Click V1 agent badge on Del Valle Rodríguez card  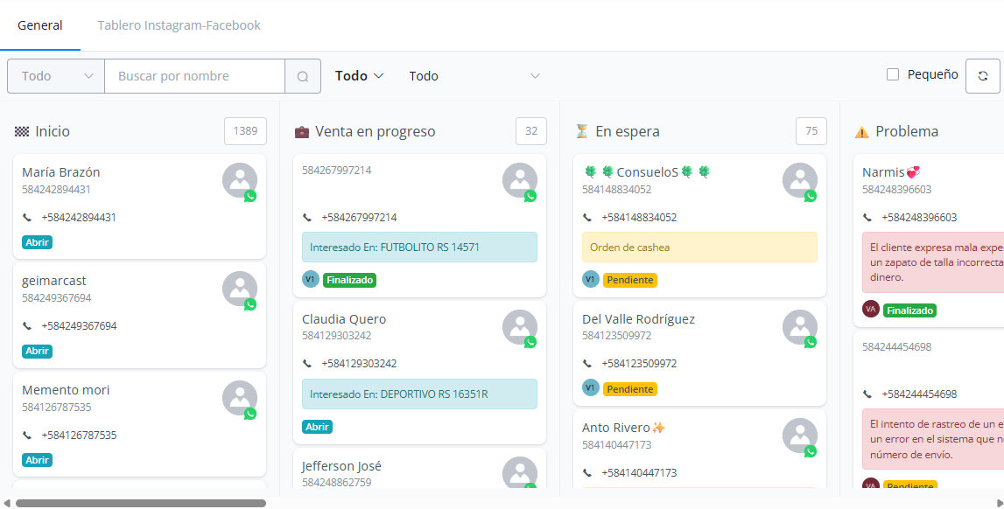590,388
